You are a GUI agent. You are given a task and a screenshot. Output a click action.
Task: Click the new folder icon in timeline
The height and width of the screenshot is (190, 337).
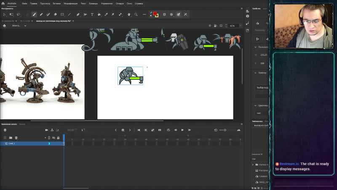(x=11, y=138)
